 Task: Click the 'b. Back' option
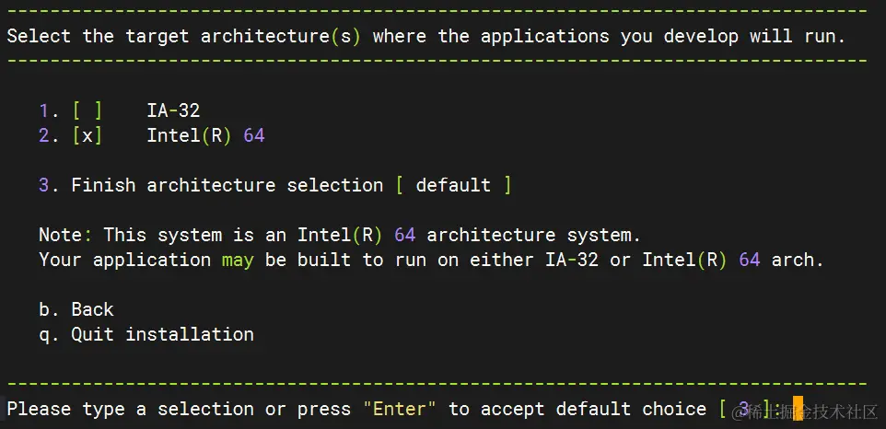(76, 309)
